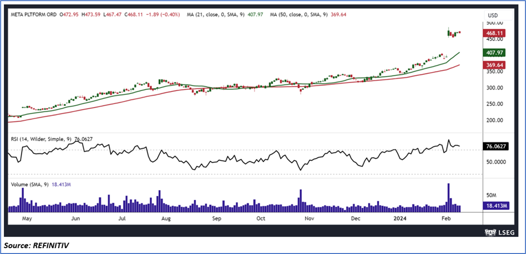Screen dimensions: 526x254
Task: Click the 350.00 price axis label
Action: point(494,72)
